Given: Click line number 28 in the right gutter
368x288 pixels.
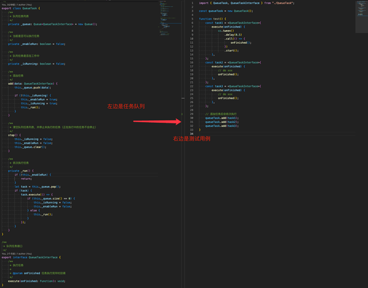Looking at the screenshot, I should pyautogui.click(x=191, y=110).
